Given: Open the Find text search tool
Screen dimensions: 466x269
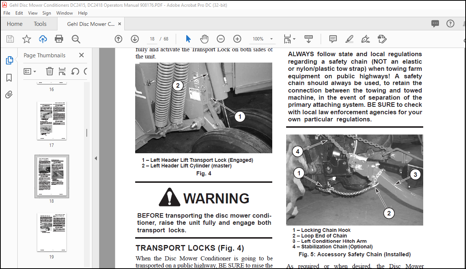Looking at the screenshot, I should point(76,39).
